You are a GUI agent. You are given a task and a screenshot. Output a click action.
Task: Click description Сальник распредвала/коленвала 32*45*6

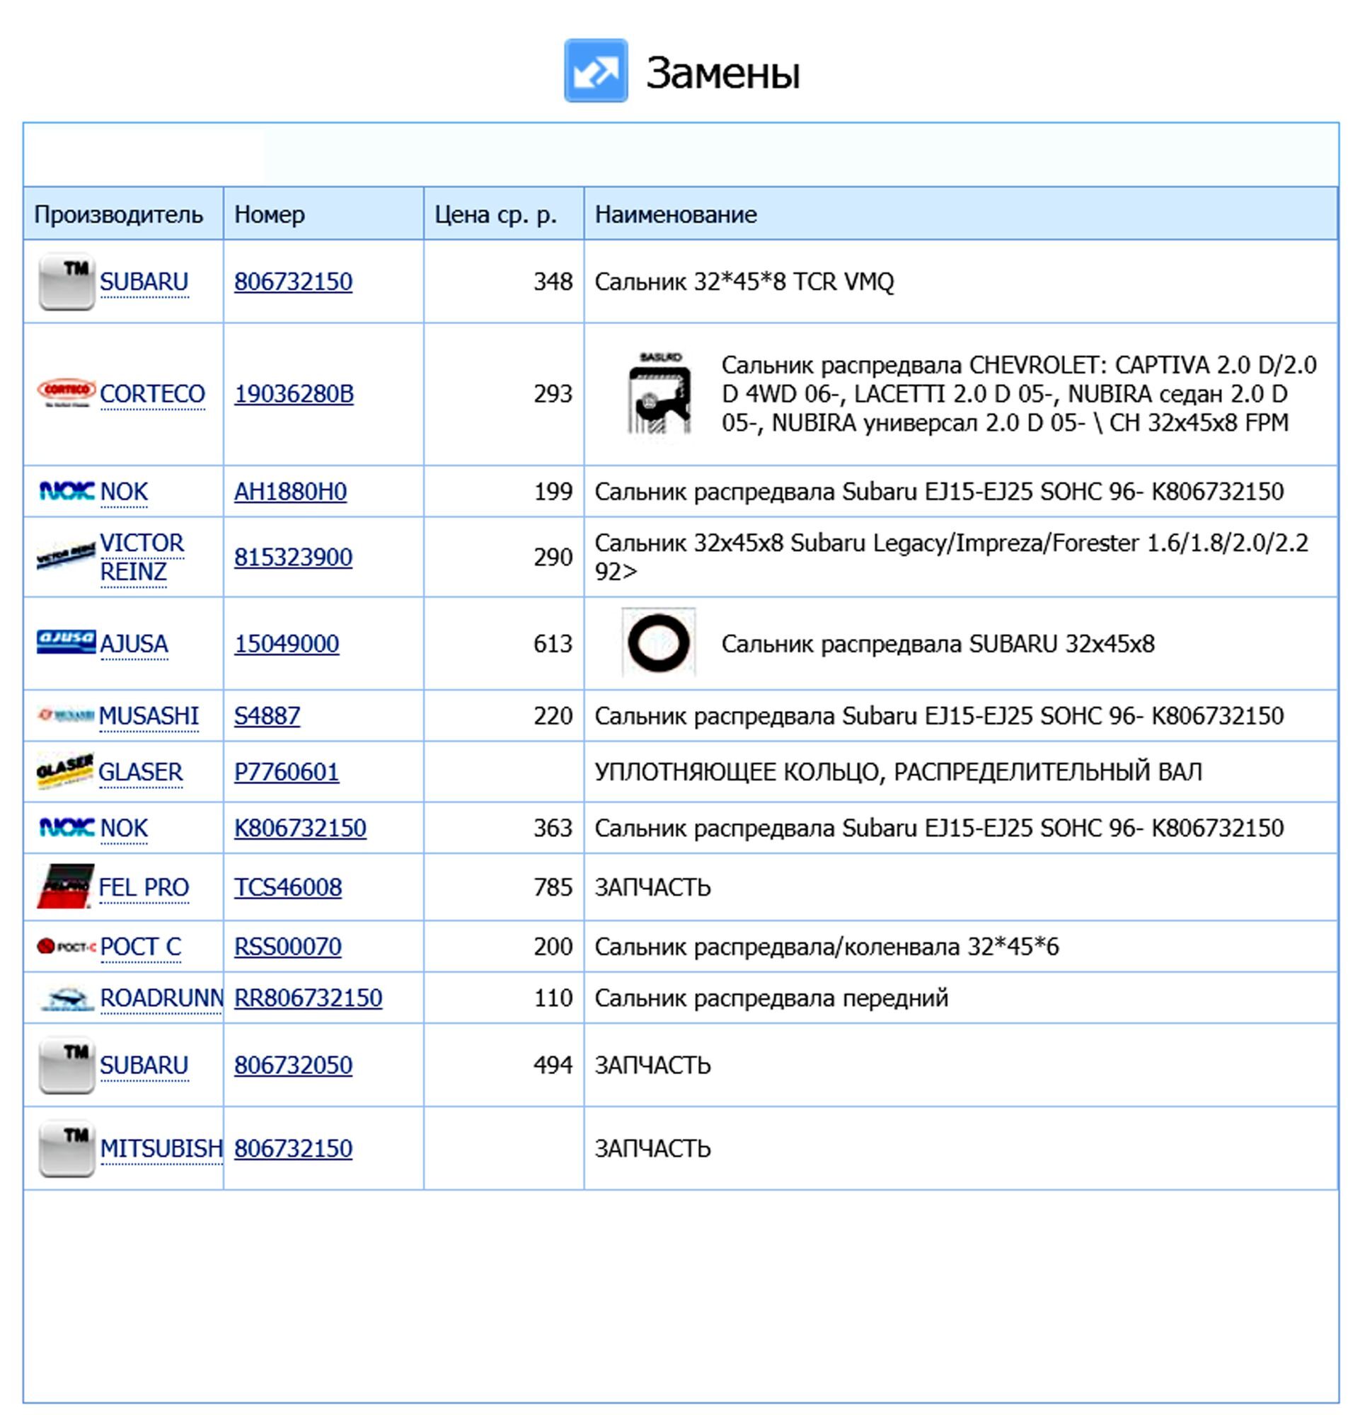point(827,947)
